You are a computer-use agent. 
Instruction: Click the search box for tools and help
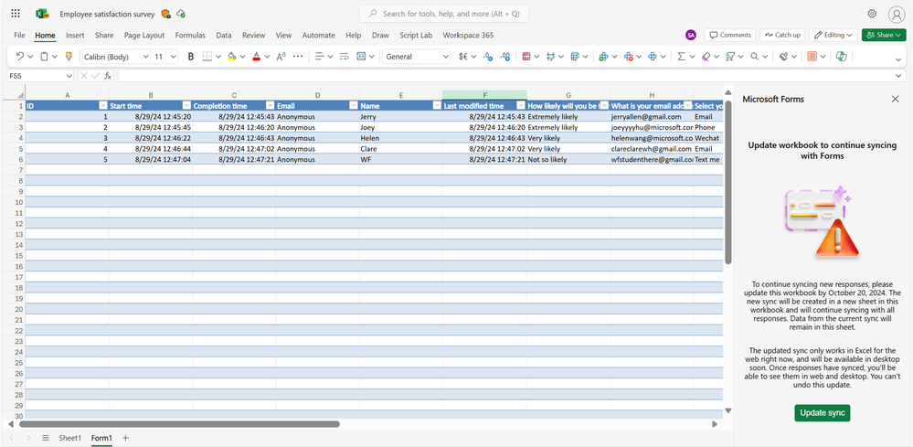pyautogui.click(x=444, y=14)
